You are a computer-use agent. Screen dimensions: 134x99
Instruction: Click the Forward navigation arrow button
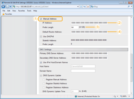pyautogui.click(x=7, y=7)
